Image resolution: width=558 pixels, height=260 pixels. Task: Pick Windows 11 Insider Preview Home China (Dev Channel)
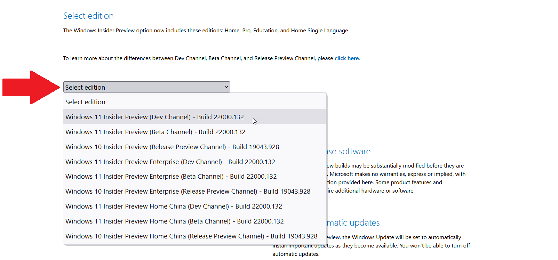(x=195, y=206)
